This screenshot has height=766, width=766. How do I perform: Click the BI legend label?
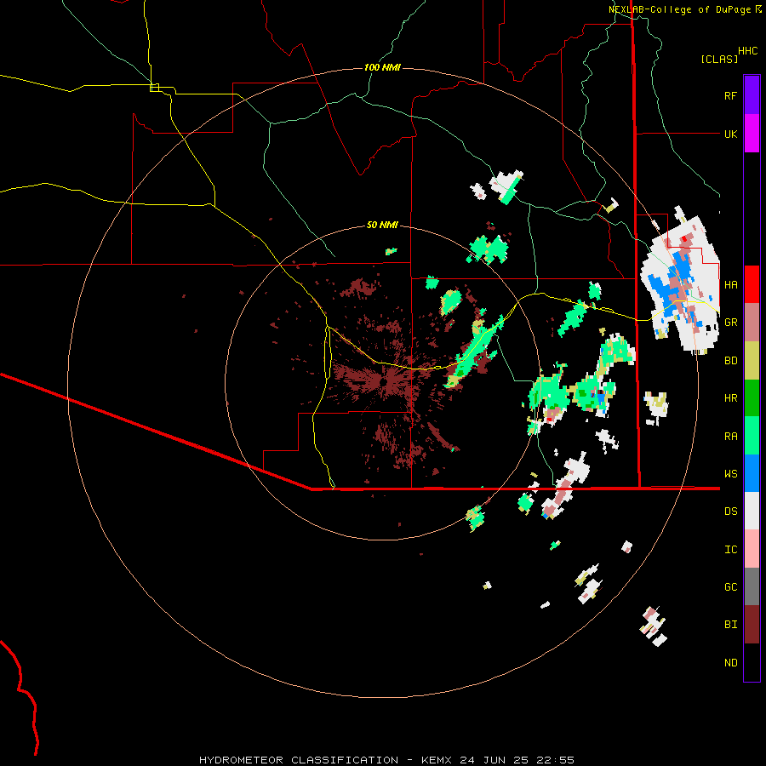click(x=730, y=625)
